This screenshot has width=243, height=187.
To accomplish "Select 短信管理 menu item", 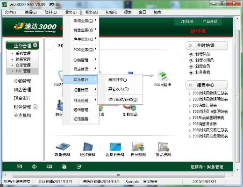I will pyautogui.click(x=81, y=110).
